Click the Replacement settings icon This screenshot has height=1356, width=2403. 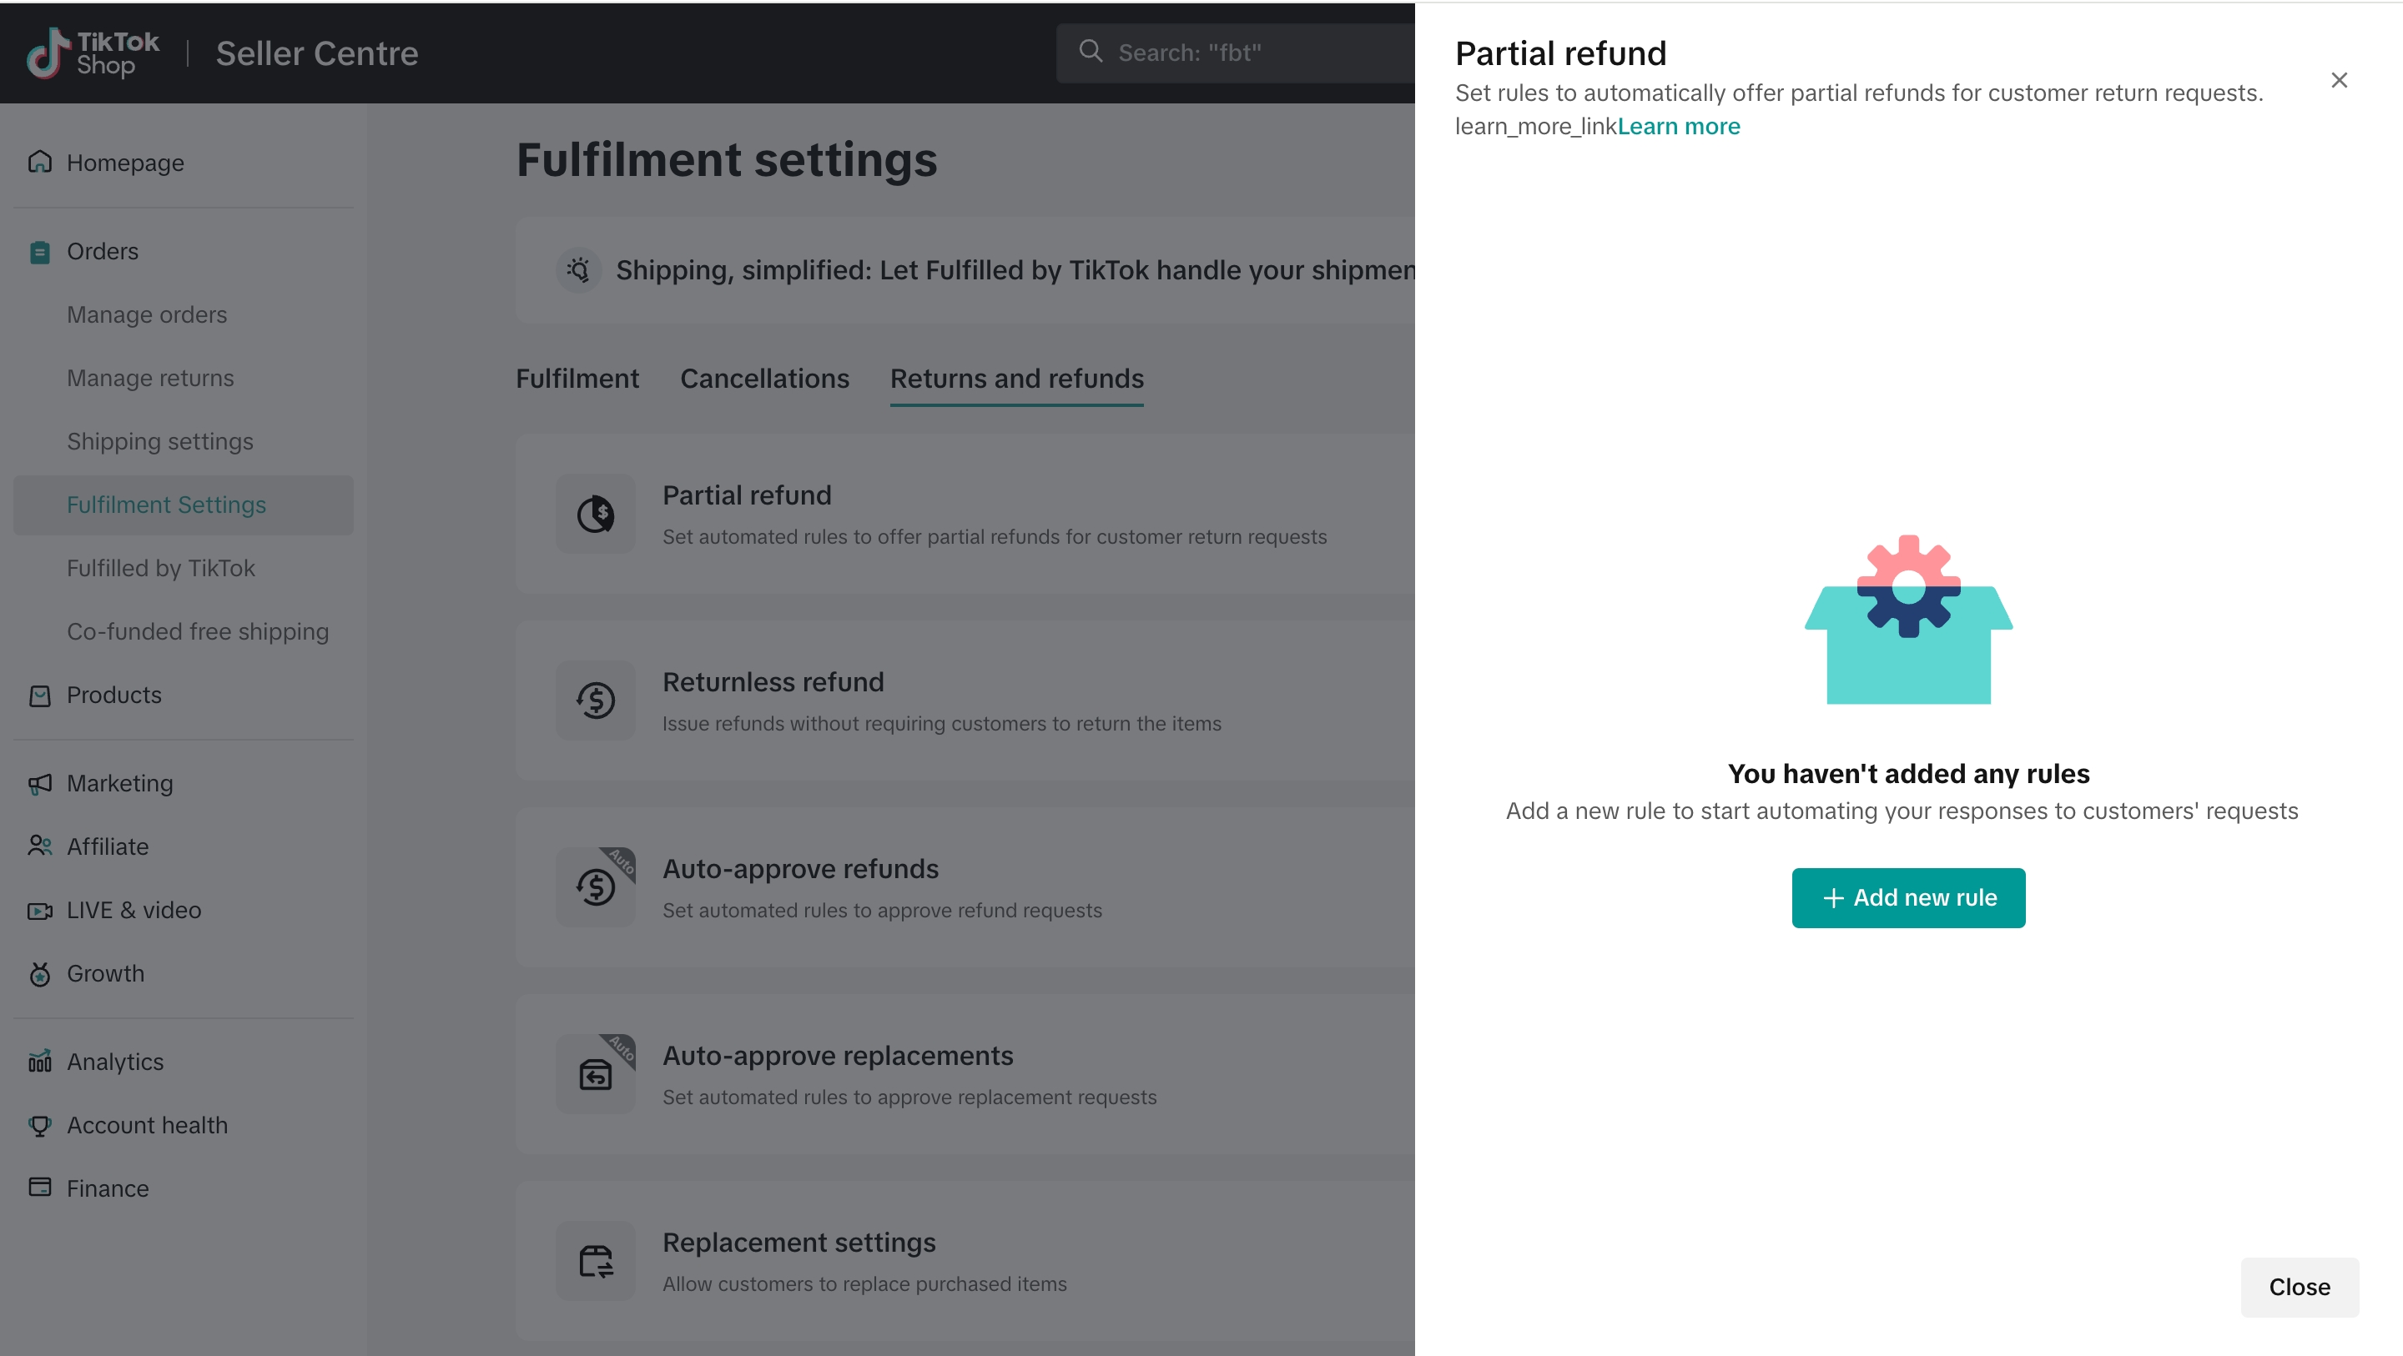click(595, 1261)
